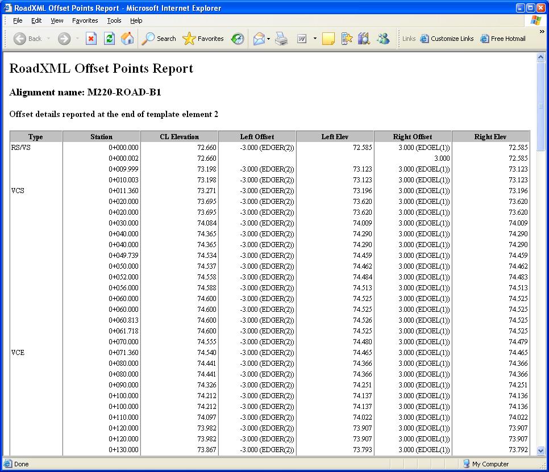Viewport: 549px width, 472px height.
Task: Expand the Mail button dropdown arrow
Action: tap(268, 39)
